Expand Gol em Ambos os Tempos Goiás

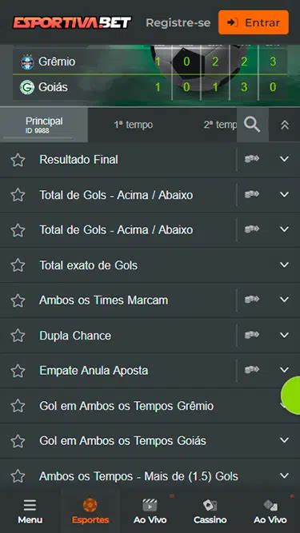(x=284, y=440)
